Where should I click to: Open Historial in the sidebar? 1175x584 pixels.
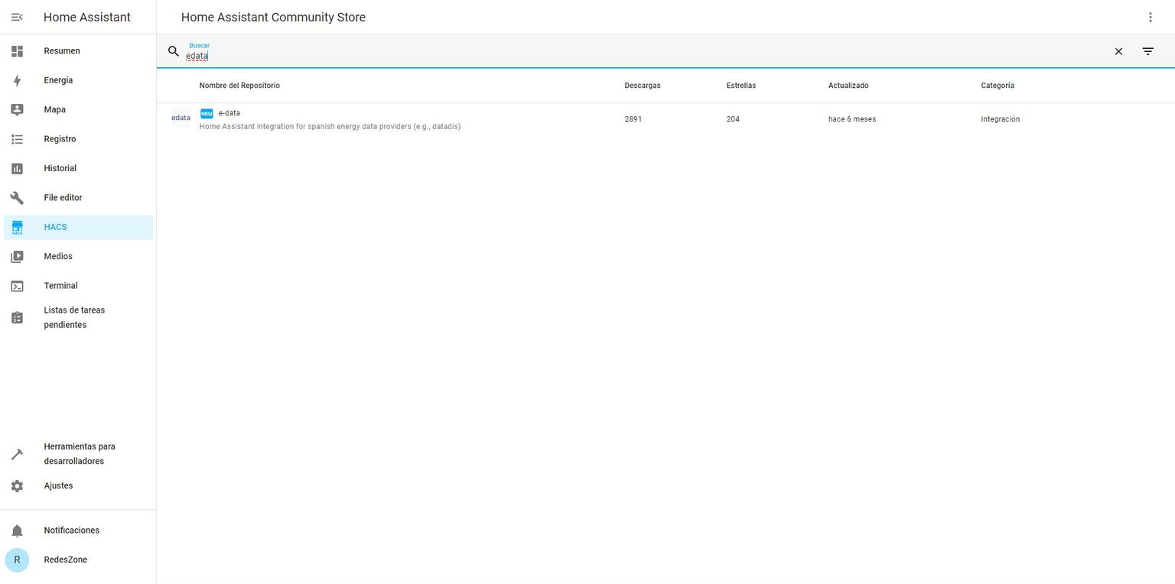(78, 168)
